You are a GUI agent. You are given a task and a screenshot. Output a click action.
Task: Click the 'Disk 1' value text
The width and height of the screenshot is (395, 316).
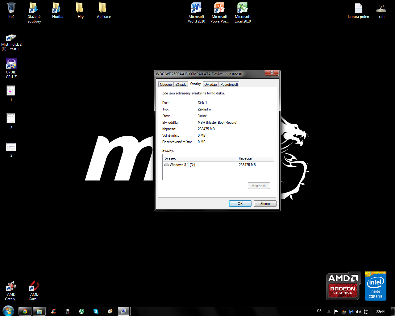[202, 103]
